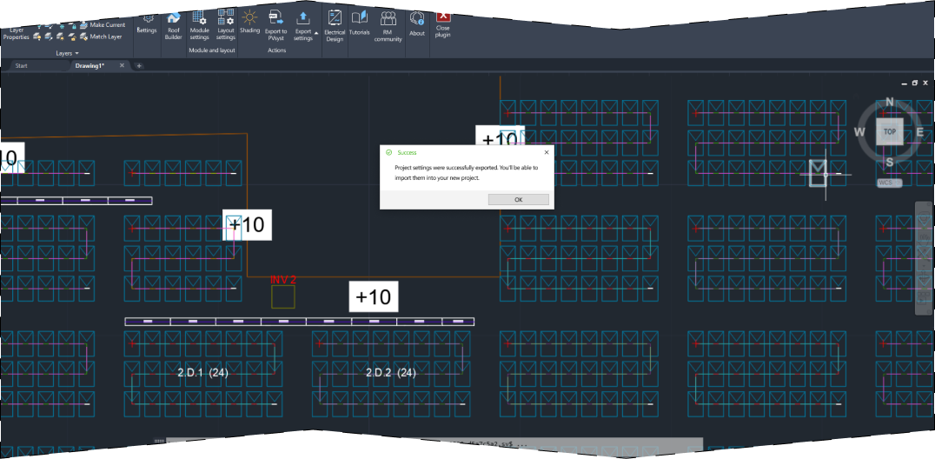Click the S direction on ViewCube

pyautogui.click(x=890, y=162)
